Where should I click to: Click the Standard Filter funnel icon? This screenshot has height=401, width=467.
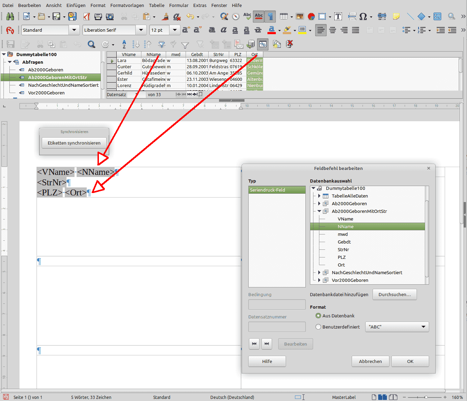coord(185,44)
